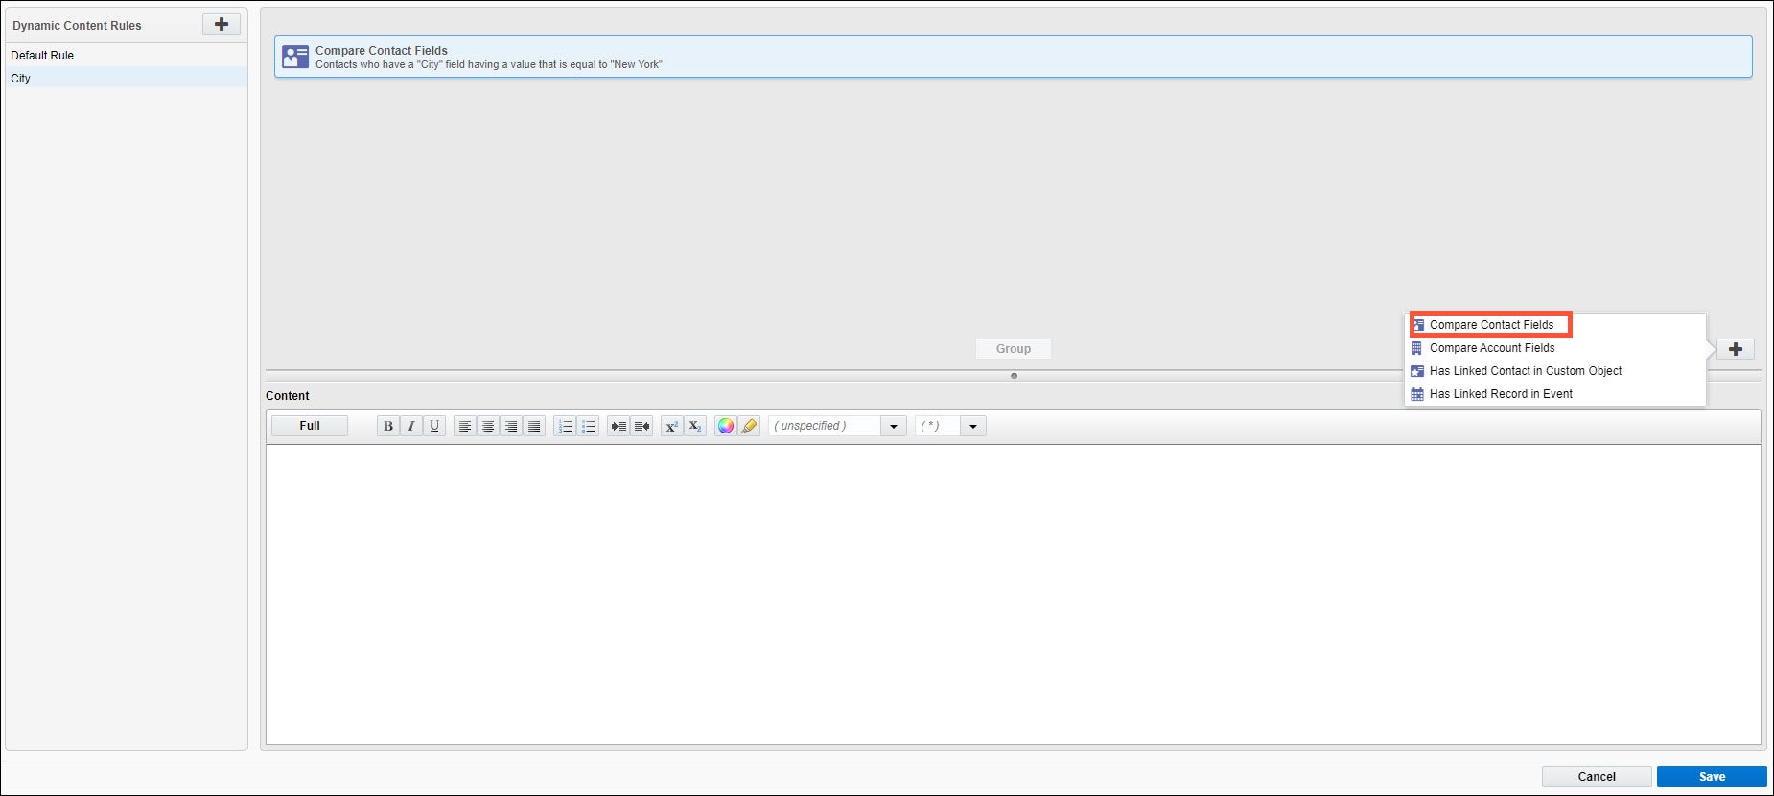Screen dimensions: 1774x796
Task: Save the dynamic content
Action: (x=1711, y=777)
